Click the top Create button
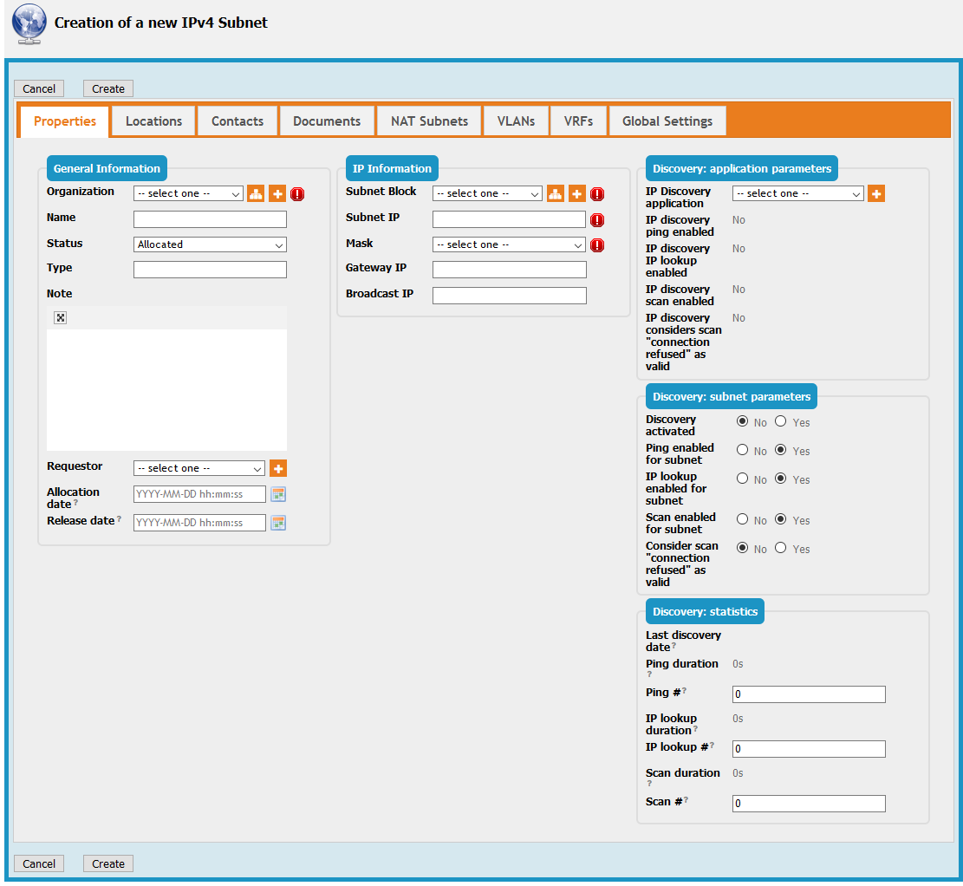This screenshot has height=886, width=963. [108, 88]
